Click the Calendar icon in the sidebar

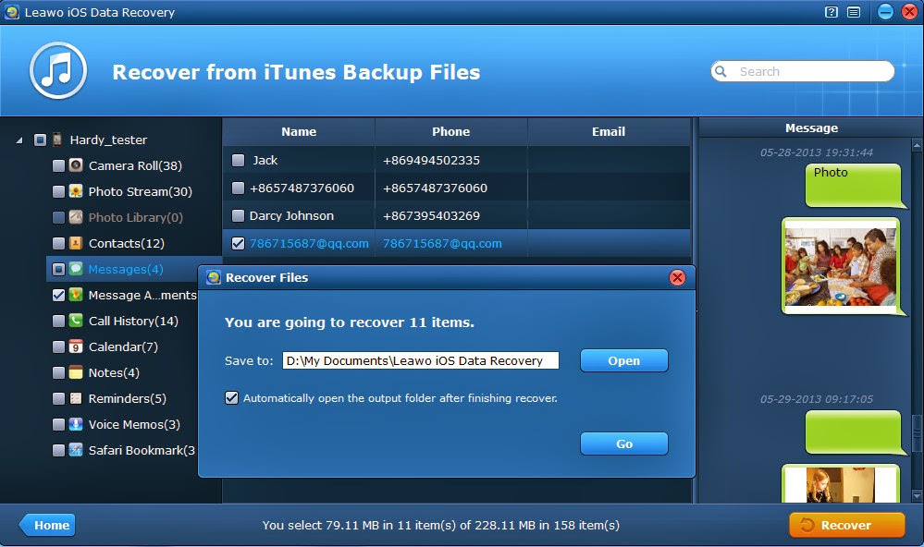pos(74,346)
